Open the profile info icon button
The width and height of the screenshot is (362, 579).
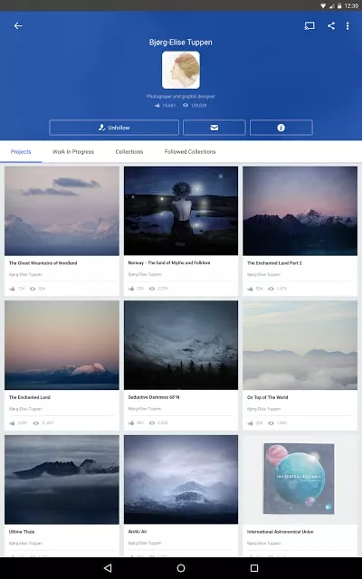click(281, 128)
